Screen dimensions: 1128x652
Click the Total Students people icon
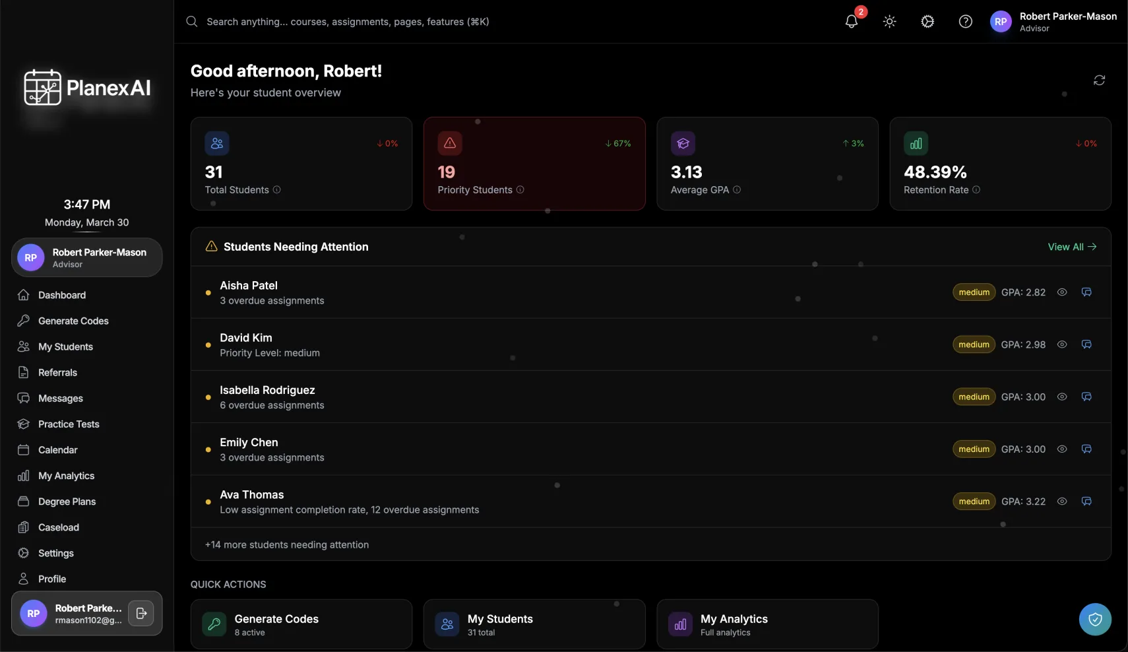tap(217, 143)
